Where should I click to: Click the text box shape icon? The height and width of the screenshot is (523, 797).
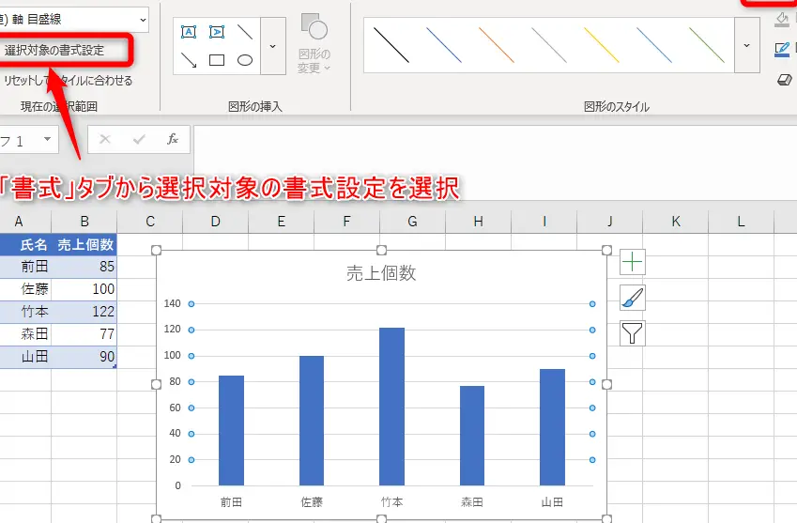188,31
